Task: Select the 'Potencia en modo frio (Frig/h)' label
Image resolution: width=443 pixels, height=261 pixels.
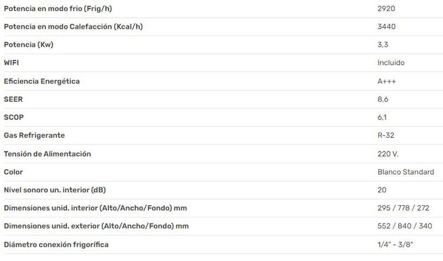Action: (x=58, y=9)
